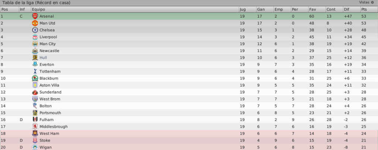Click the Arsenal club crest icon

35,16
